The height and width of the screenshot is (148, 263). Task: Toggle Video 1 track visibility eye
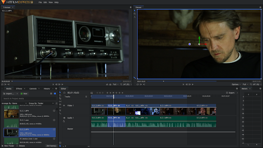point(64,106)
